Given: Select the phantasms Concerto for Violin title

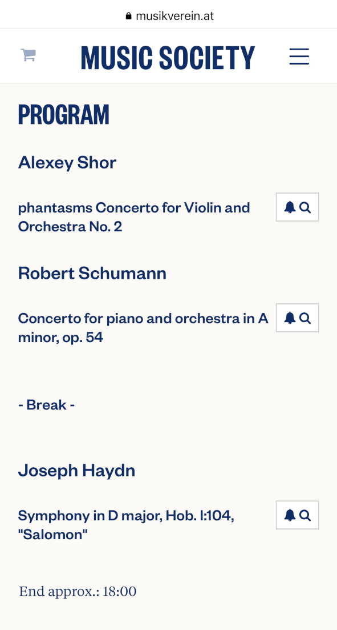Looking at the screenshot, I should (134, 217).
